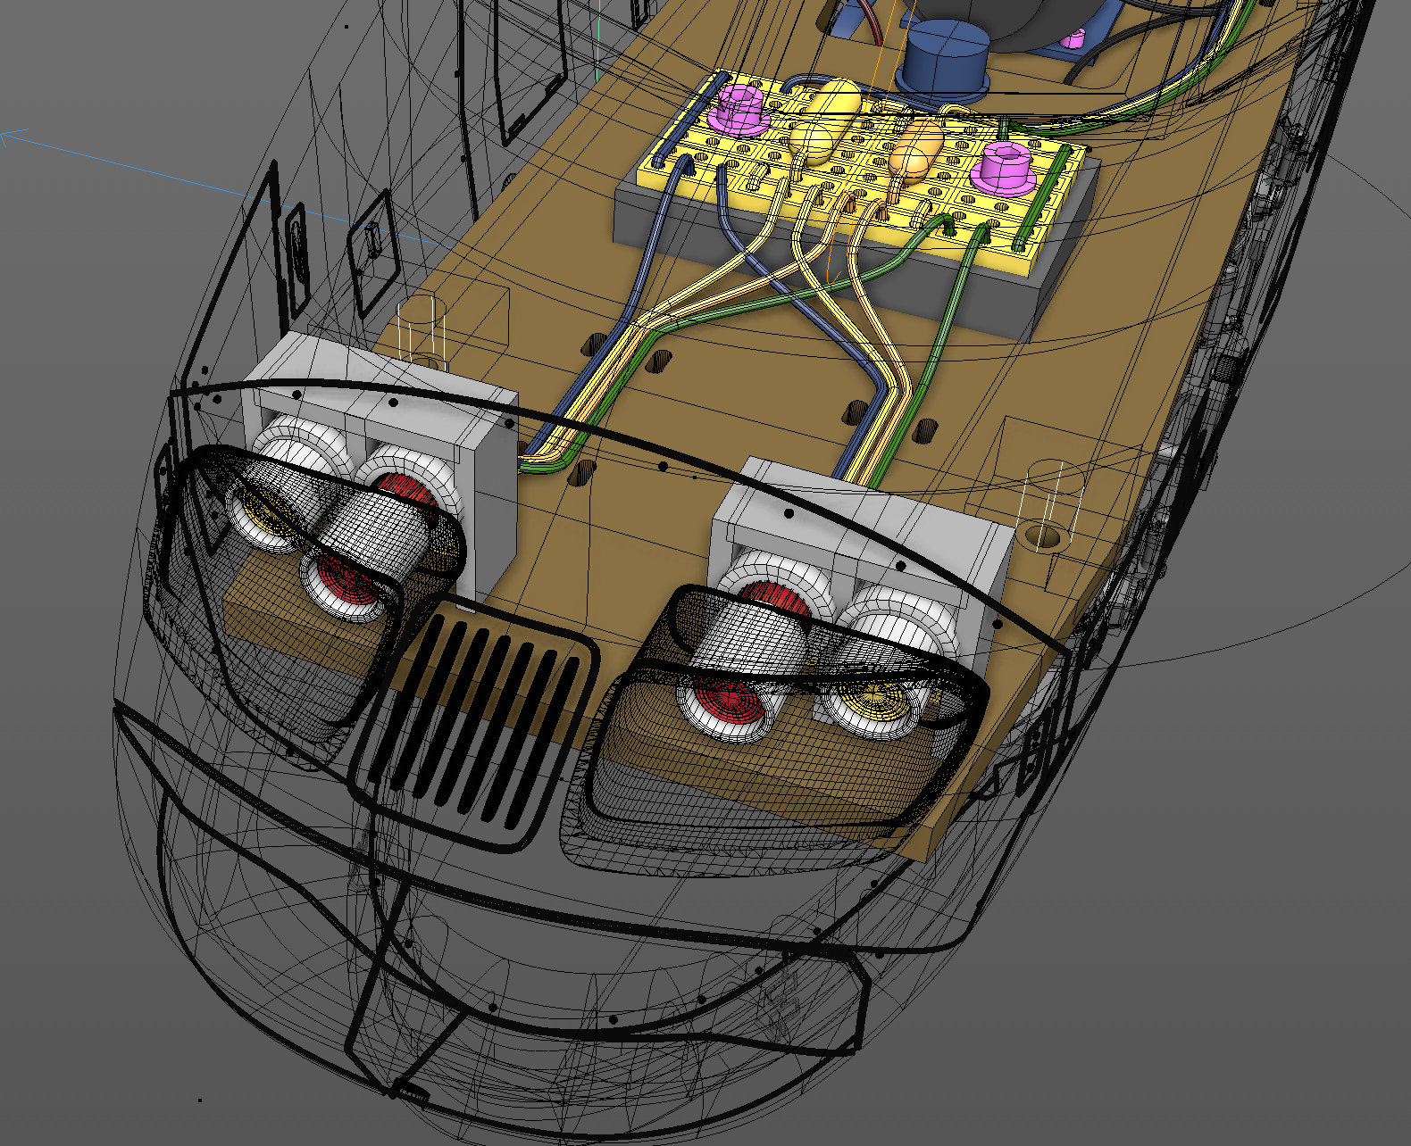Image resolution: width=1411 pixels, height=1146 pixels.
Task: Select the front grille with vertical slats
Action: click(x=472, y=725)
